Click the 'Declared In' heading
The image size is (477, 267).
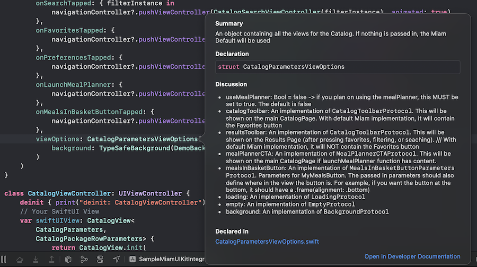[232, 232]
